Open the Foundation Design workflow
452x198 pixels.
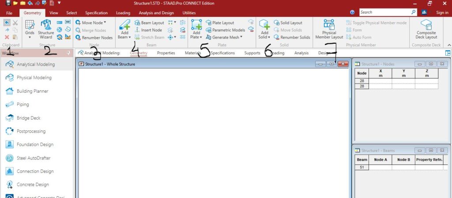pos(37,145)
